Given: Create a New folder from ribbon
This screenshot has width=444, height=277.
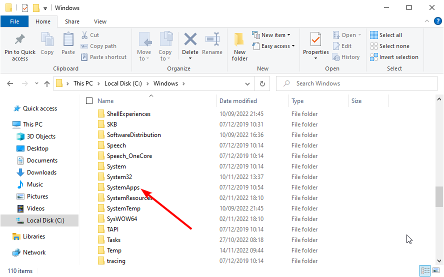Looking at the screenshot, I should click(239, 46).
